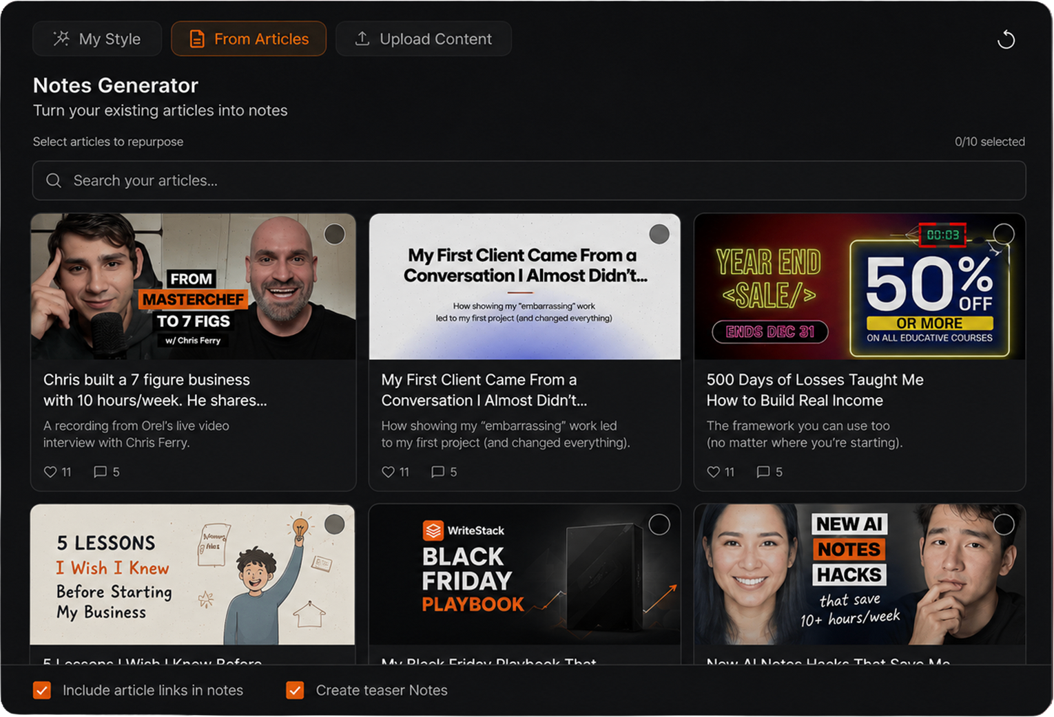Mark the New AI Notes Hacks card circle
Screen dimensions: 1054x717
[1004, 524]
